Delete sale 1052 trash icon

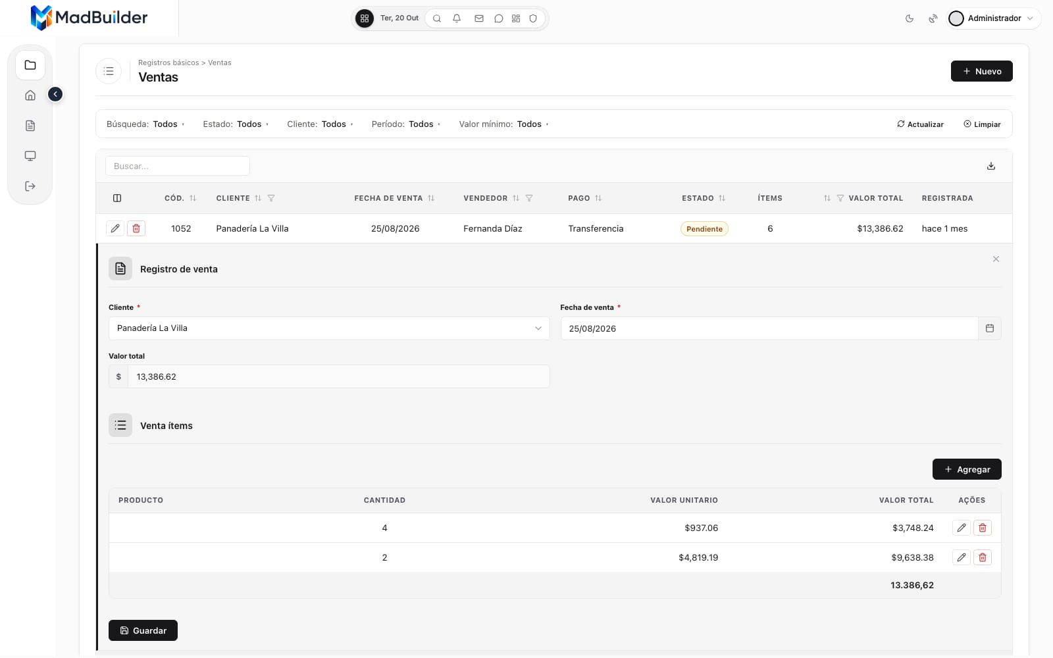[x=136, y=228]
